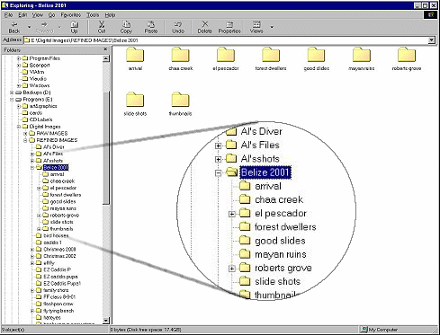
Task: Select CD Labels in the Folders tree
Action: 40,119
